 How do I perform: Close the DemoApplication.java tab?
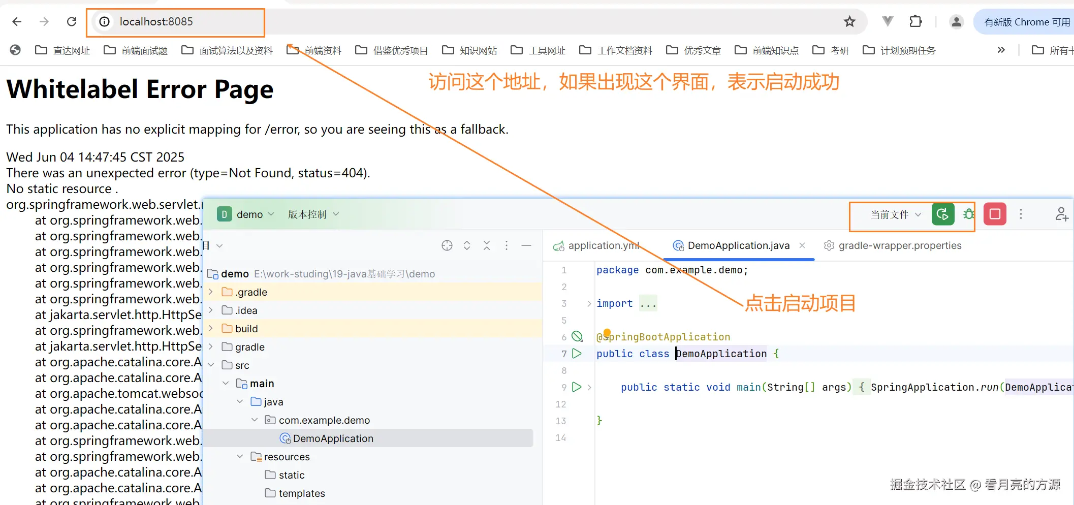click(802, 245)
